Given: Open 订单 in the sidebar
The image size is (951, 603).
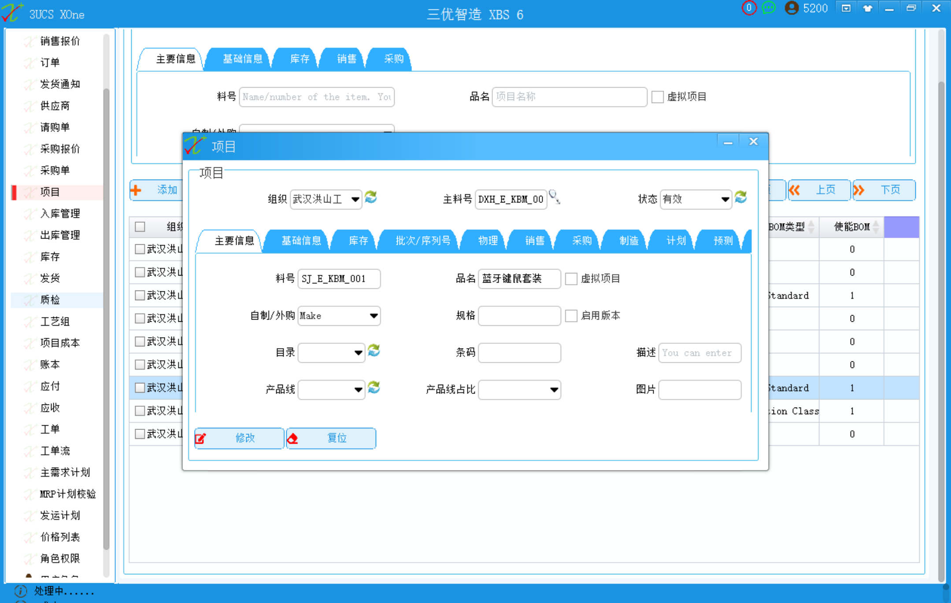Looking at the screenshot, I should click(50, 63).
